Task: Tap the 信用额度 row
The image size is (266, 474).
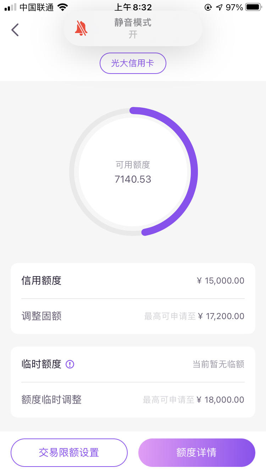Action: (x=133, y=281)
